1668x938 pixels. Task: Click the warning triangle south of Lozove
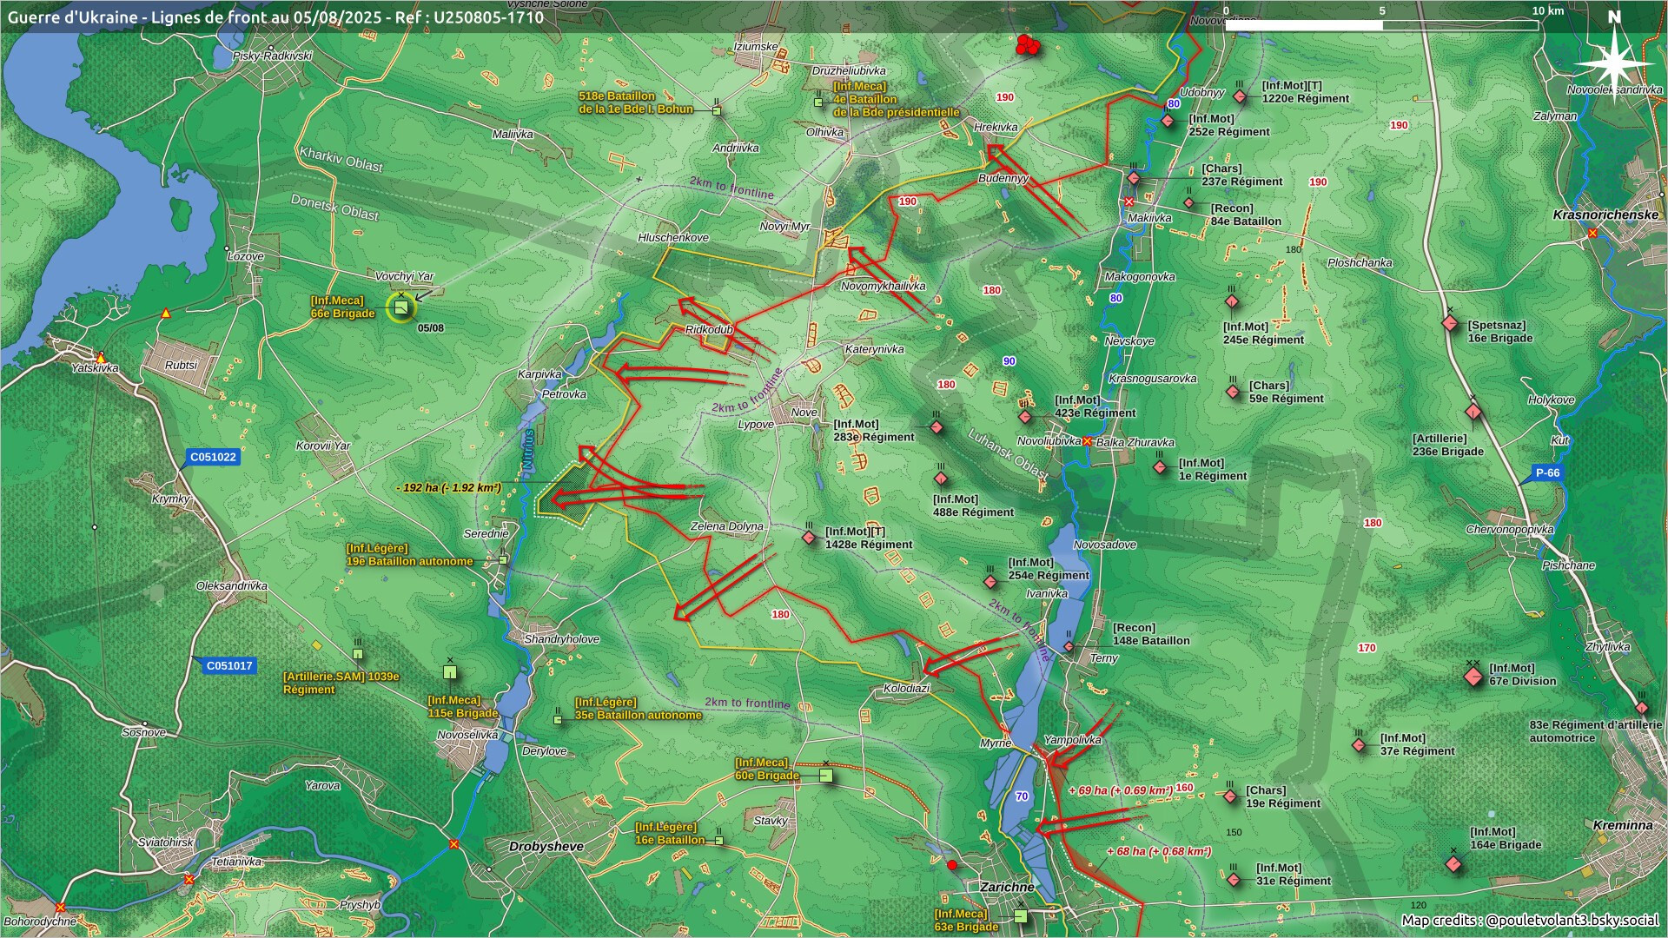165,314
